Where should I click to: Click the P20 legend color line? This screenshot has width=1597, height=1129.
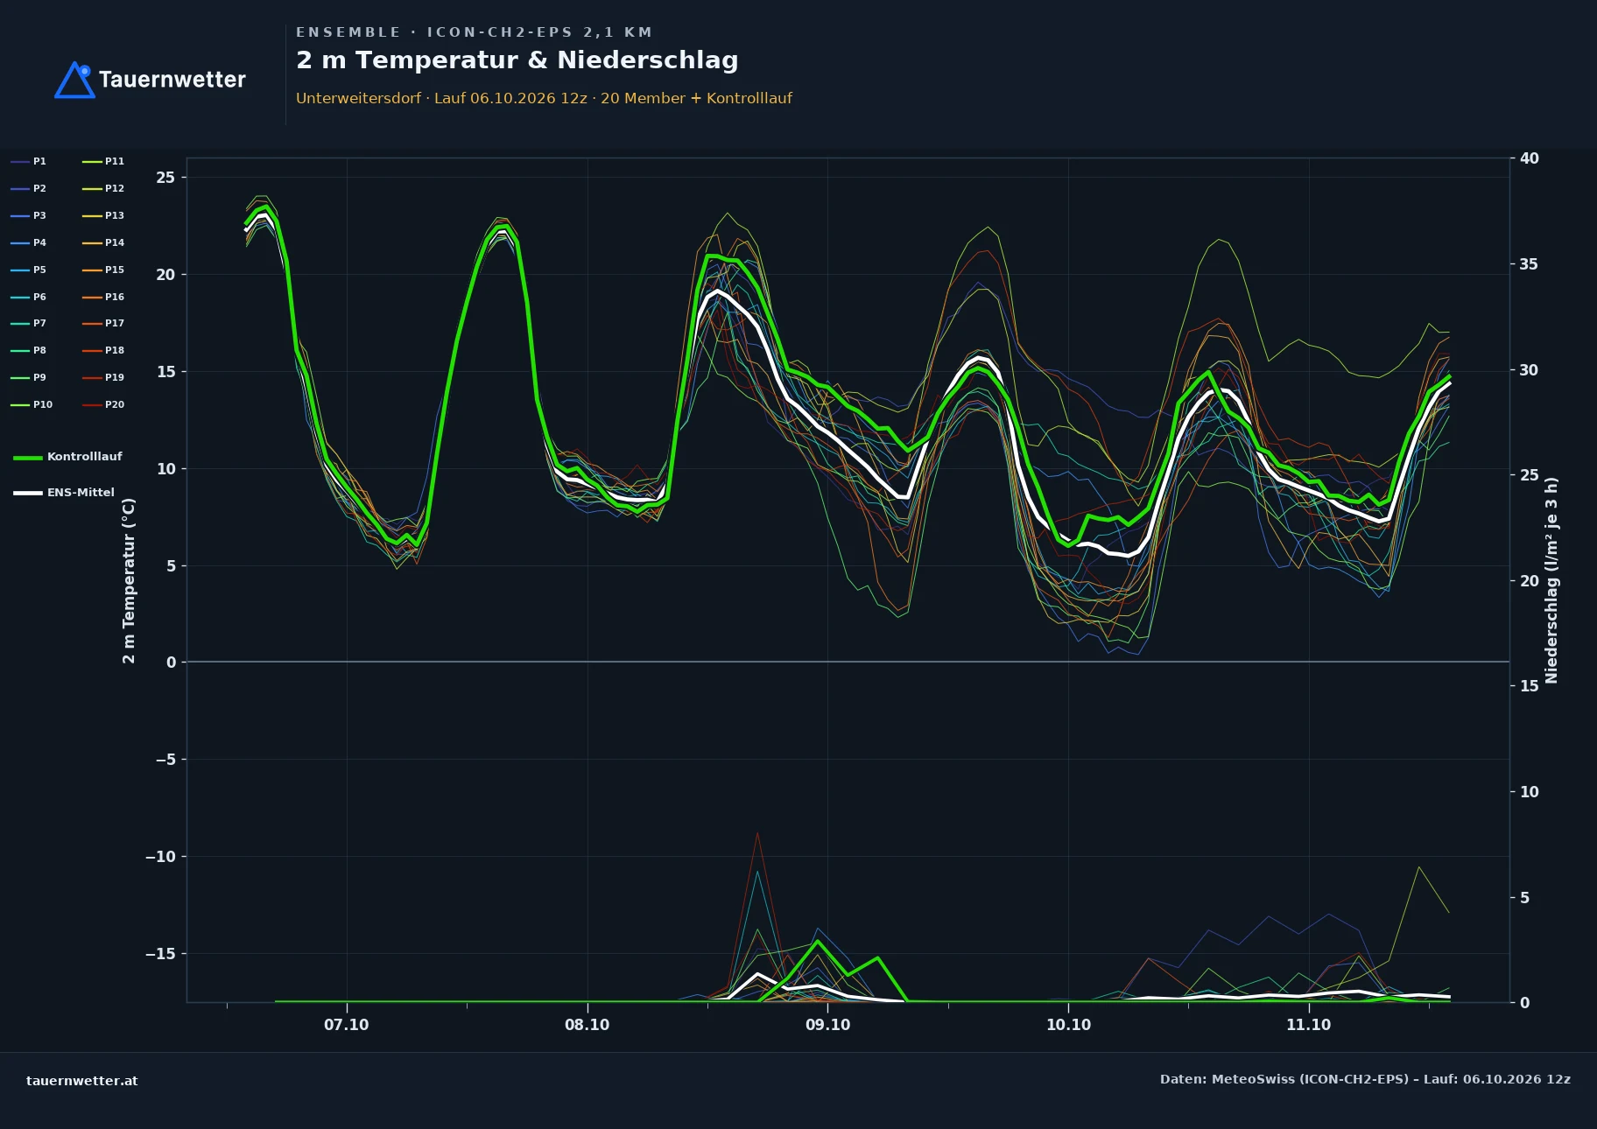tap(92, 405)
